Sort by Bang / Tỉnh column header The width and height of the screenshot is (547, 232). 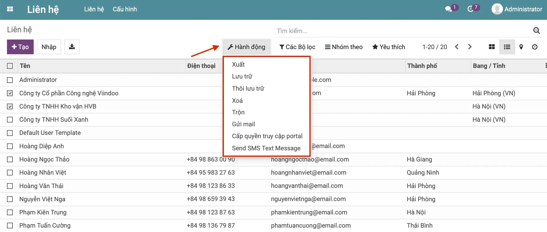click(x=489, y=66)
